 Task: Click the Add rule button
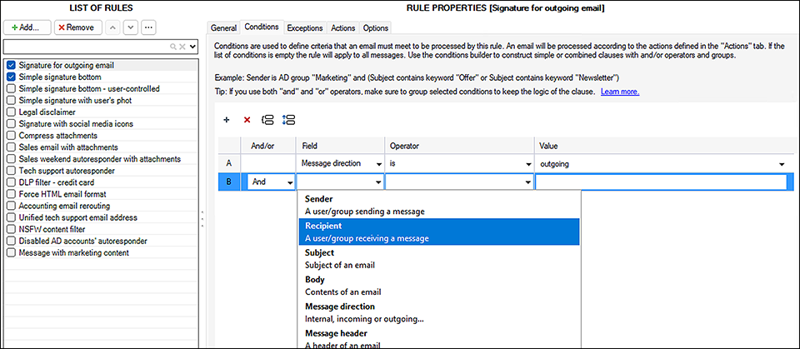[27, 27]
